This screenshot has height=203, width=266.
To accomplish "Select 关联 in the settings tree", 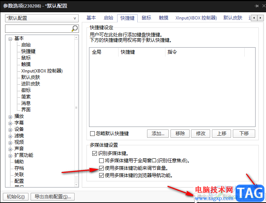I will point(19,175).
